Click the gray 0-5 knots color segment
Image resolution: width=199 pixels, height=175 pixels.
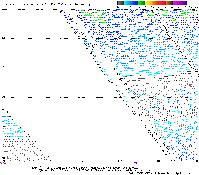click(120, 3)
